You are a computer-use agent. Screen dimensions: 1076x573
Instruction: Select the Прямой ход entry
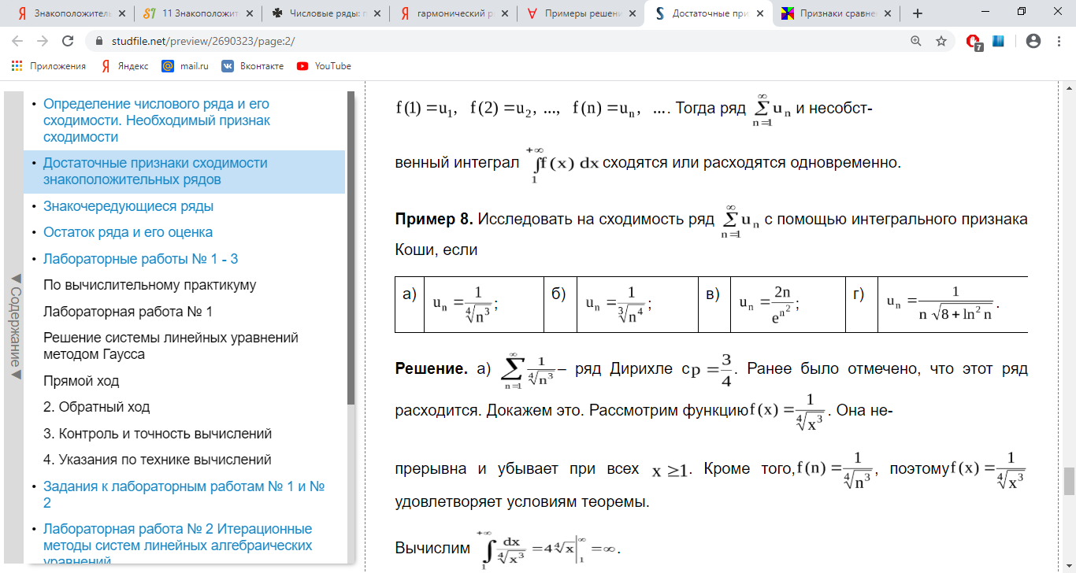tap(81, 381)
